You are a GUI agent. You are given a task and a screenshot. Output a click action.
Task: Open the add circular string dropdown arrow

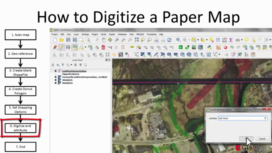pyautogui.click(x=85, y=47)
